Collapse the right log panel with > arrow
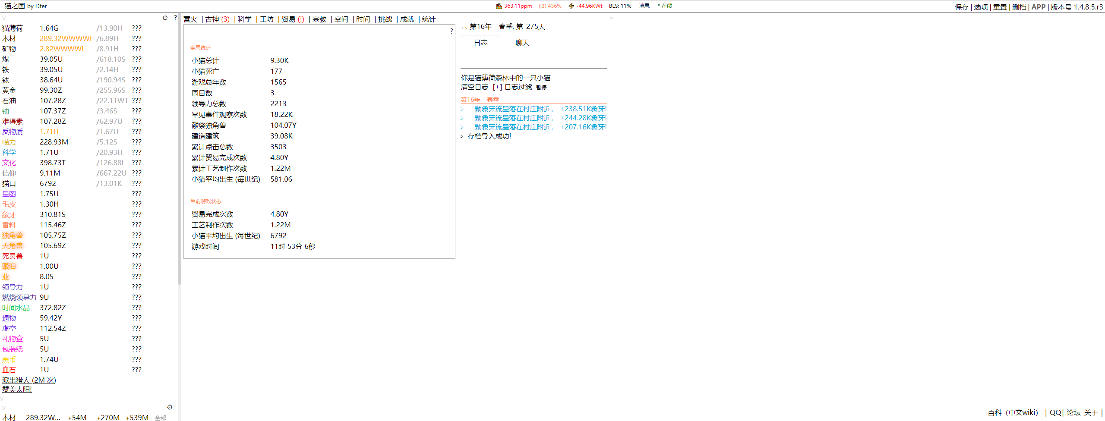The image size is (1105, 421). tap(611, 19)
